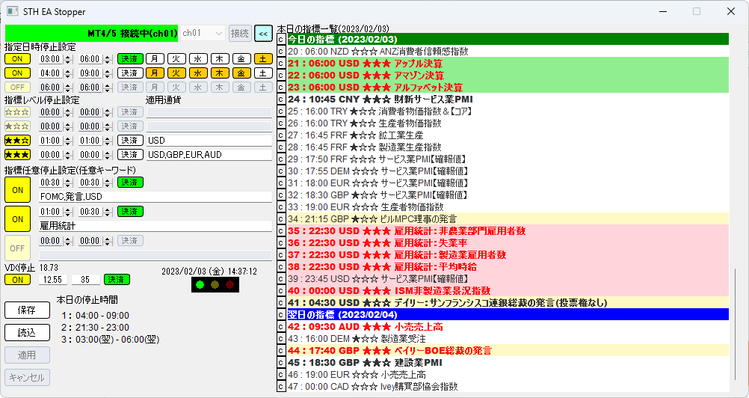The image size is (749, 398).
Task: Click c icon for ISM非製造業景況指数 row
Action: pyautogui.click(x=281, y=290)
